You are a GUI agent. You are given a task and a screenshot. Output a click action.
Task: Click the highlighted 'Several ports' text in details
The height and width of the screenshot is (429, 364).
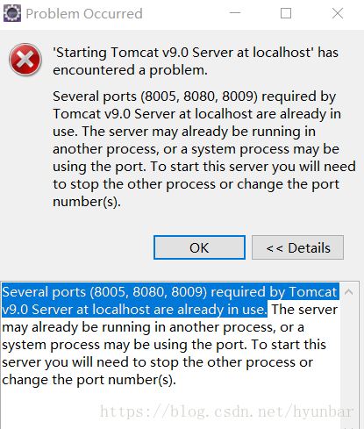click(x=44, y=292)
